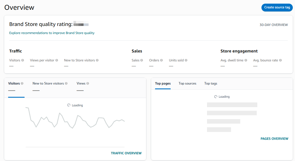The image size is (295, 161).
Task: Click info icon beside the Views chart tab
Action: (x=88, y=83)
